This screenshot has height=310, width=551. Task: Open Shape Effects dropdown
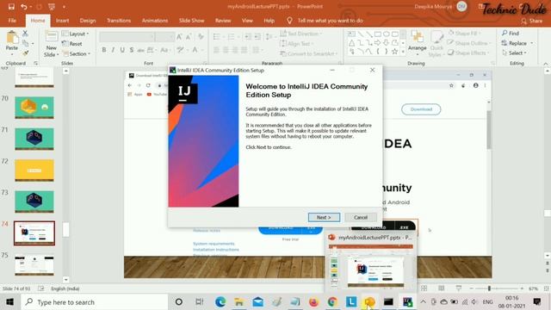tap(468, 53)
